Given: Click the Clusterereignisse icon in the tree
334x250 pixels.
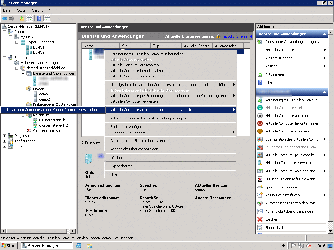Looking at the screenshot, I should point(29,131).
